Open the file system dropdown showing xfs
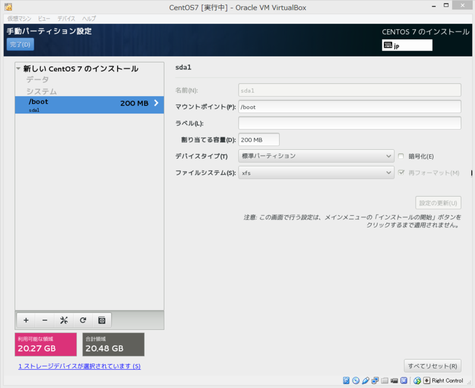The width and height of the screenshot is (475, 388). (x=316, y=172)
